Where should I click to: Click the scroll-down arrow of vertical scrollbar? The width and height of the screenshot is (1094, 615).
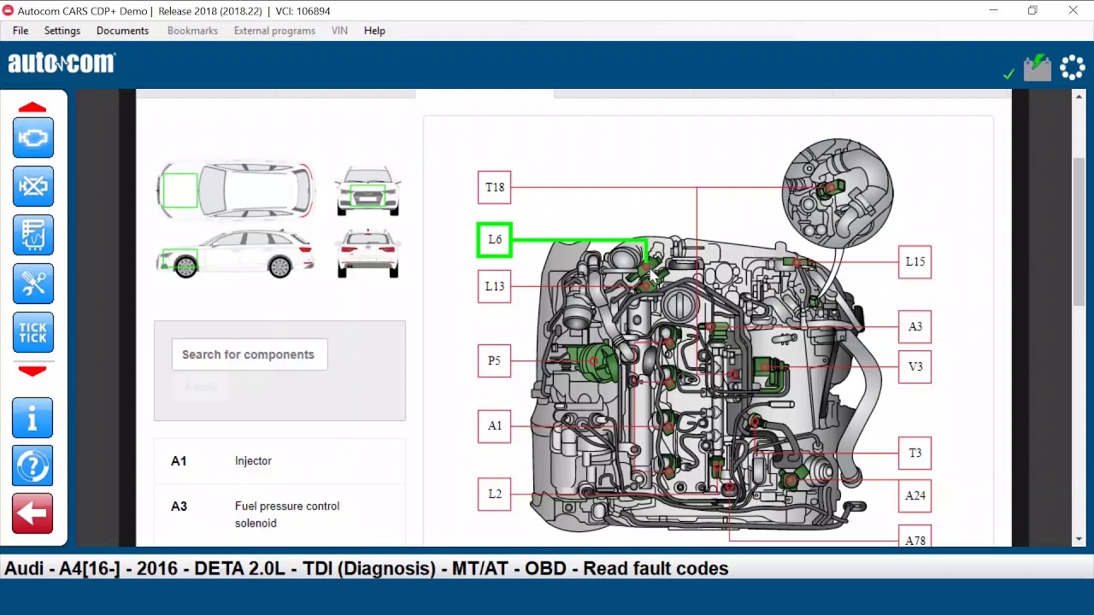1079,539
